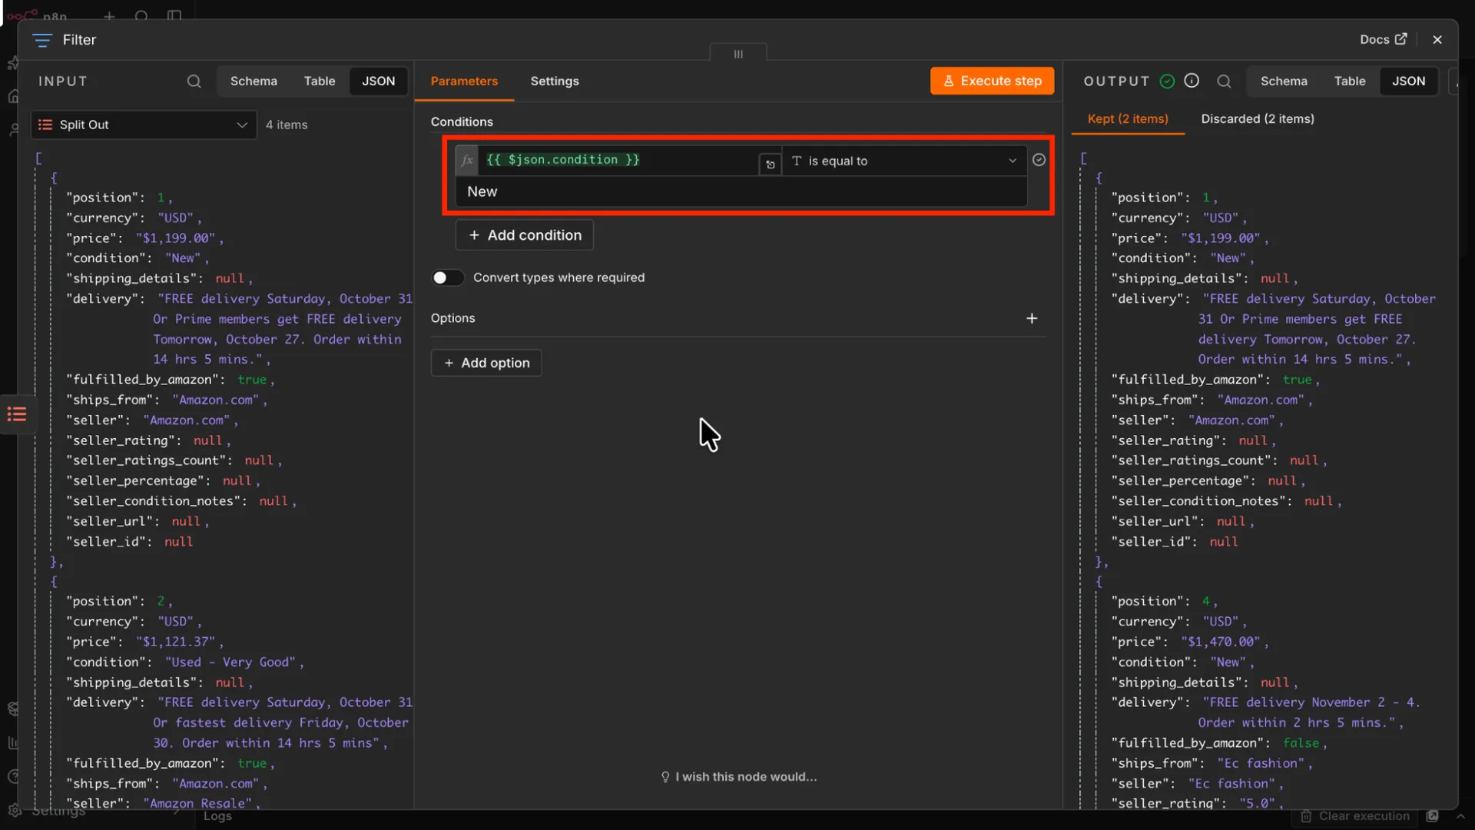Switch INPUT view to Table
This screenshot has height=830, width=1475.
click(320, 81)
